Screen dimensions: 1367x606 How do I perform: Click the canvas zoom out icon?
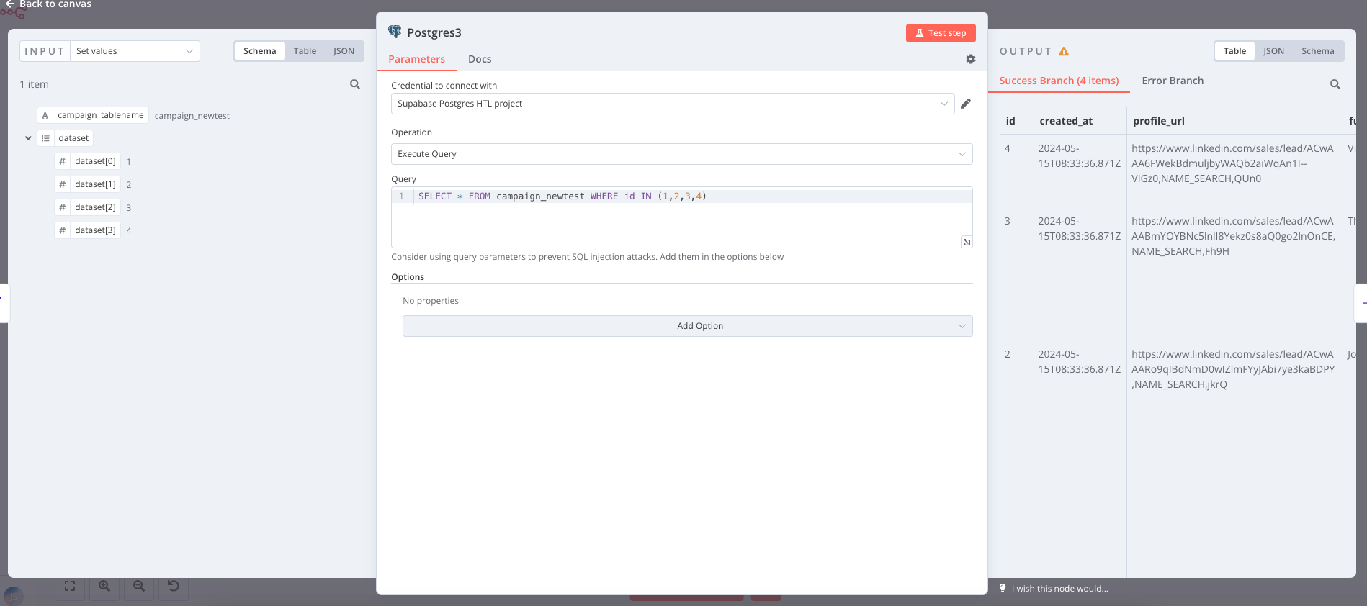(x=139, y=586)
